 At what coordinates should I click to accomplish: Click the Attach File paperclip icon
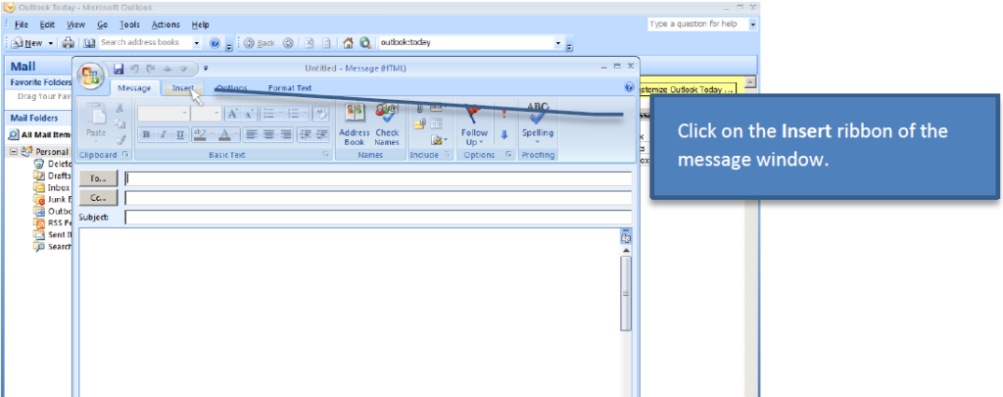pyautogui.click(x=419, y=108)
